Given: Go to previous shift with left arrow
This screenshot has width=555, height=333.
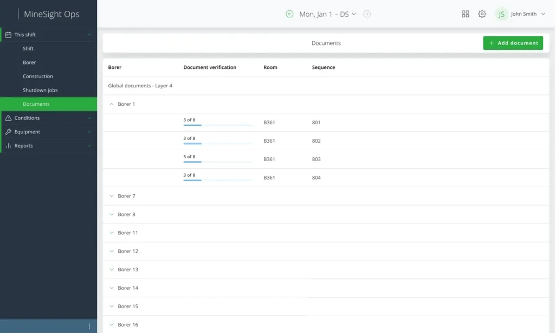Looking at the screenshot, I should coord(289,14).
